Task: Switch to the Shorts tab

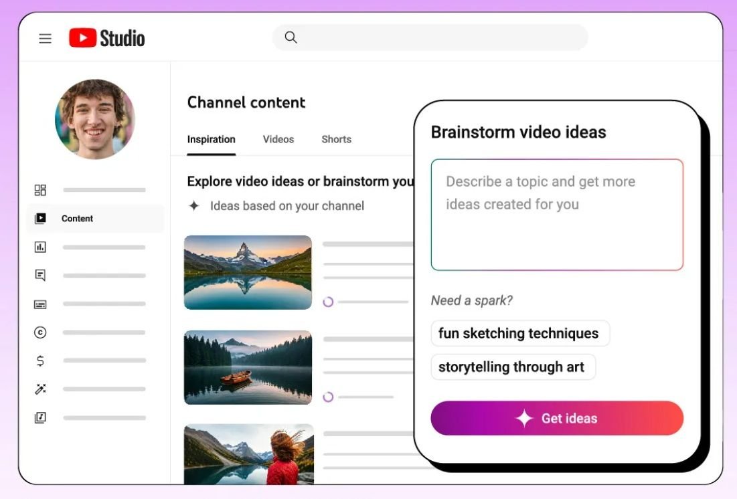Action: point(336,139)
